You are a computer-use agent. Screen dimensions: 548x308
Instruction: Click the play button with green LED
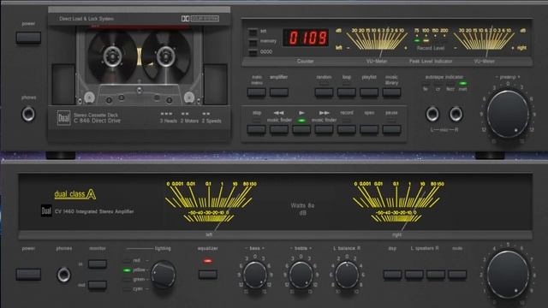tap(301, 129)
